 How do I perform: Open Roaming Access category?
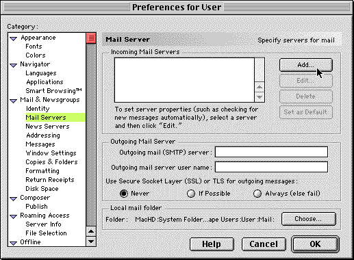tap(45, 216)
